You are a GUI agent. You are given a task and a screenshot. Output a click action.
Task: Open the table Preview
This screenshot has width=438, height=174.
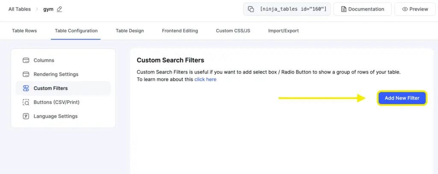(x=415, y=9)
